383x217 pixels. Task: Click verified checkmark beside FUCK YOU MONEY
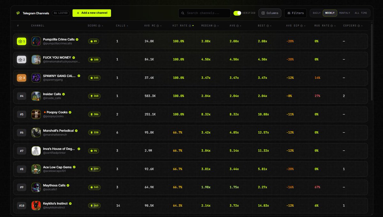pos(74,58)
